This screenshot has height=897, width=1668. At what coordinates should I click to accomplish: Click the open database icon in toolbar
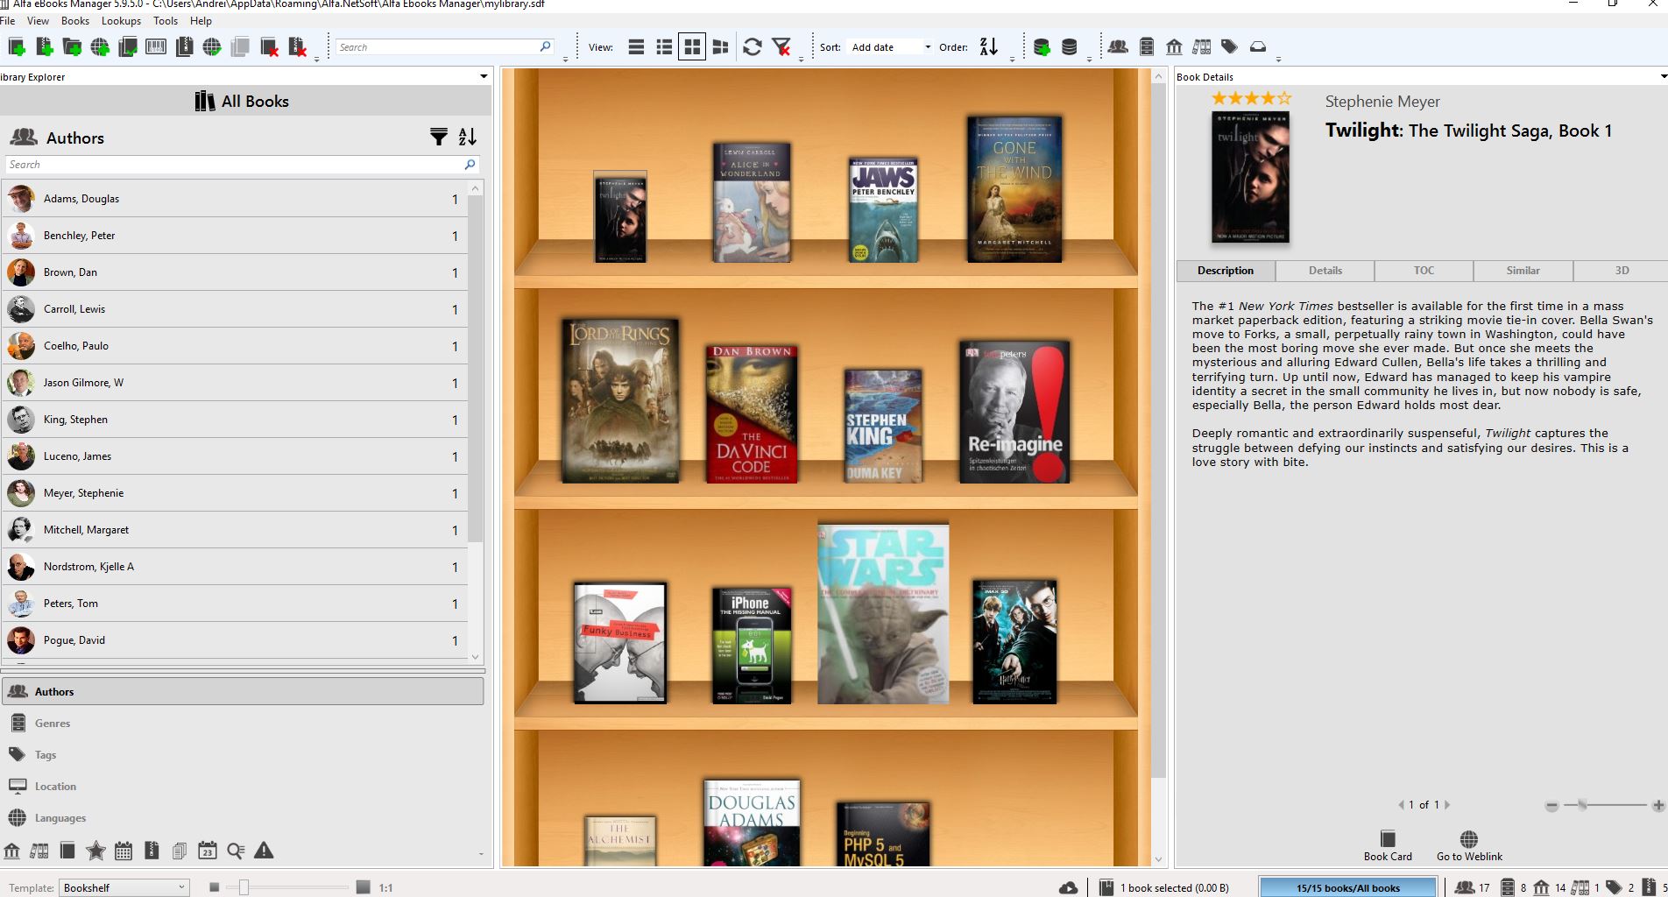click(x=1069, y=47)
